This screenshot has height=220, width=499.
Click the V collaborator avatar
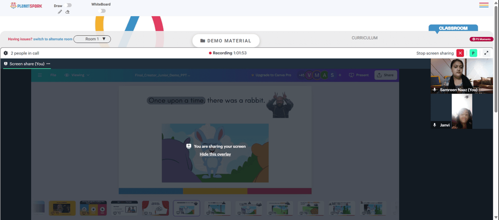pyautogui.click(x=309, y=75)
